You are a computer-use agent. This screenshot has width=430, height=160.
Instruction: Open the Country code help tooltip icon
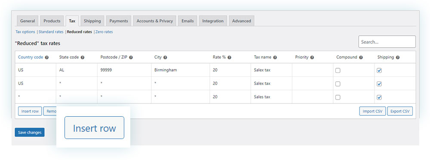[x=47, y=57]
